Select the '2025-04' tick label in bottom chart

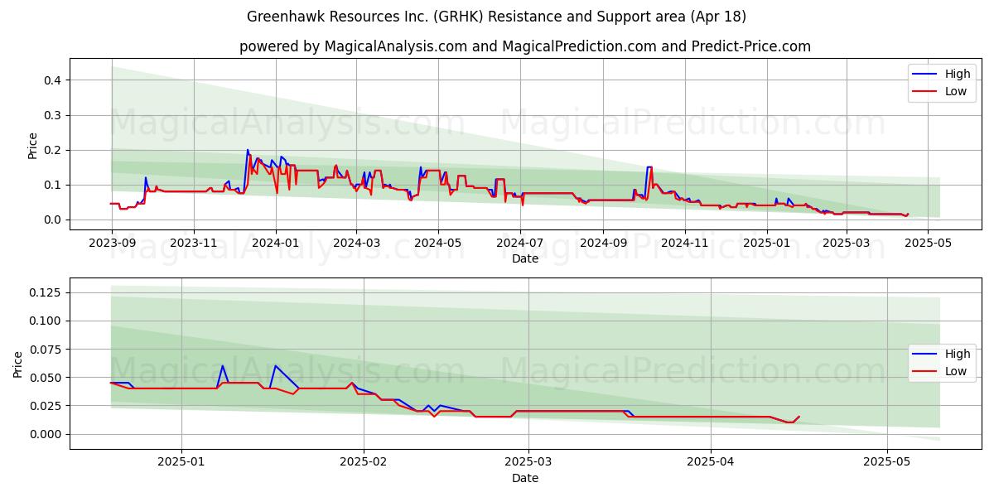711,462
